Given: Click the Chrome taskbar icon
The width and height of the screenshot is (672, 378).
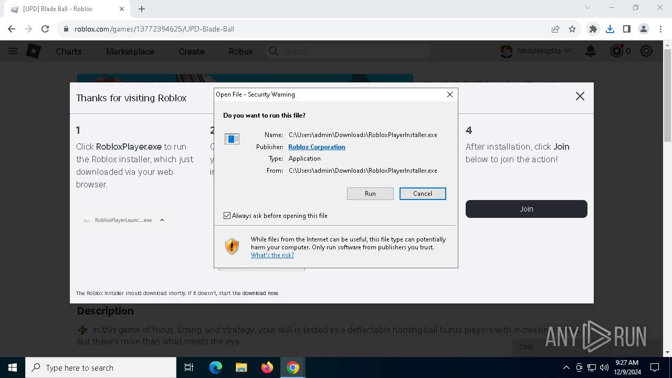Looking at the screenshot, I should (x=293, y=367).
